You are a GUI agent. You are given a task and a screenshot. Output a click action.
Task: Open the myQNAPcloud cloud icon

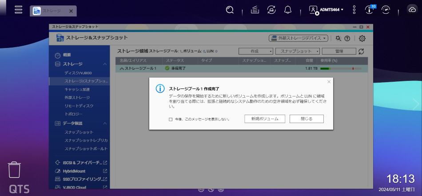point(412,10)
